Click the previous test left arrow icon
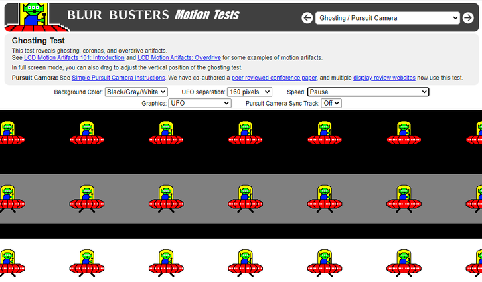 pos(307,18)
